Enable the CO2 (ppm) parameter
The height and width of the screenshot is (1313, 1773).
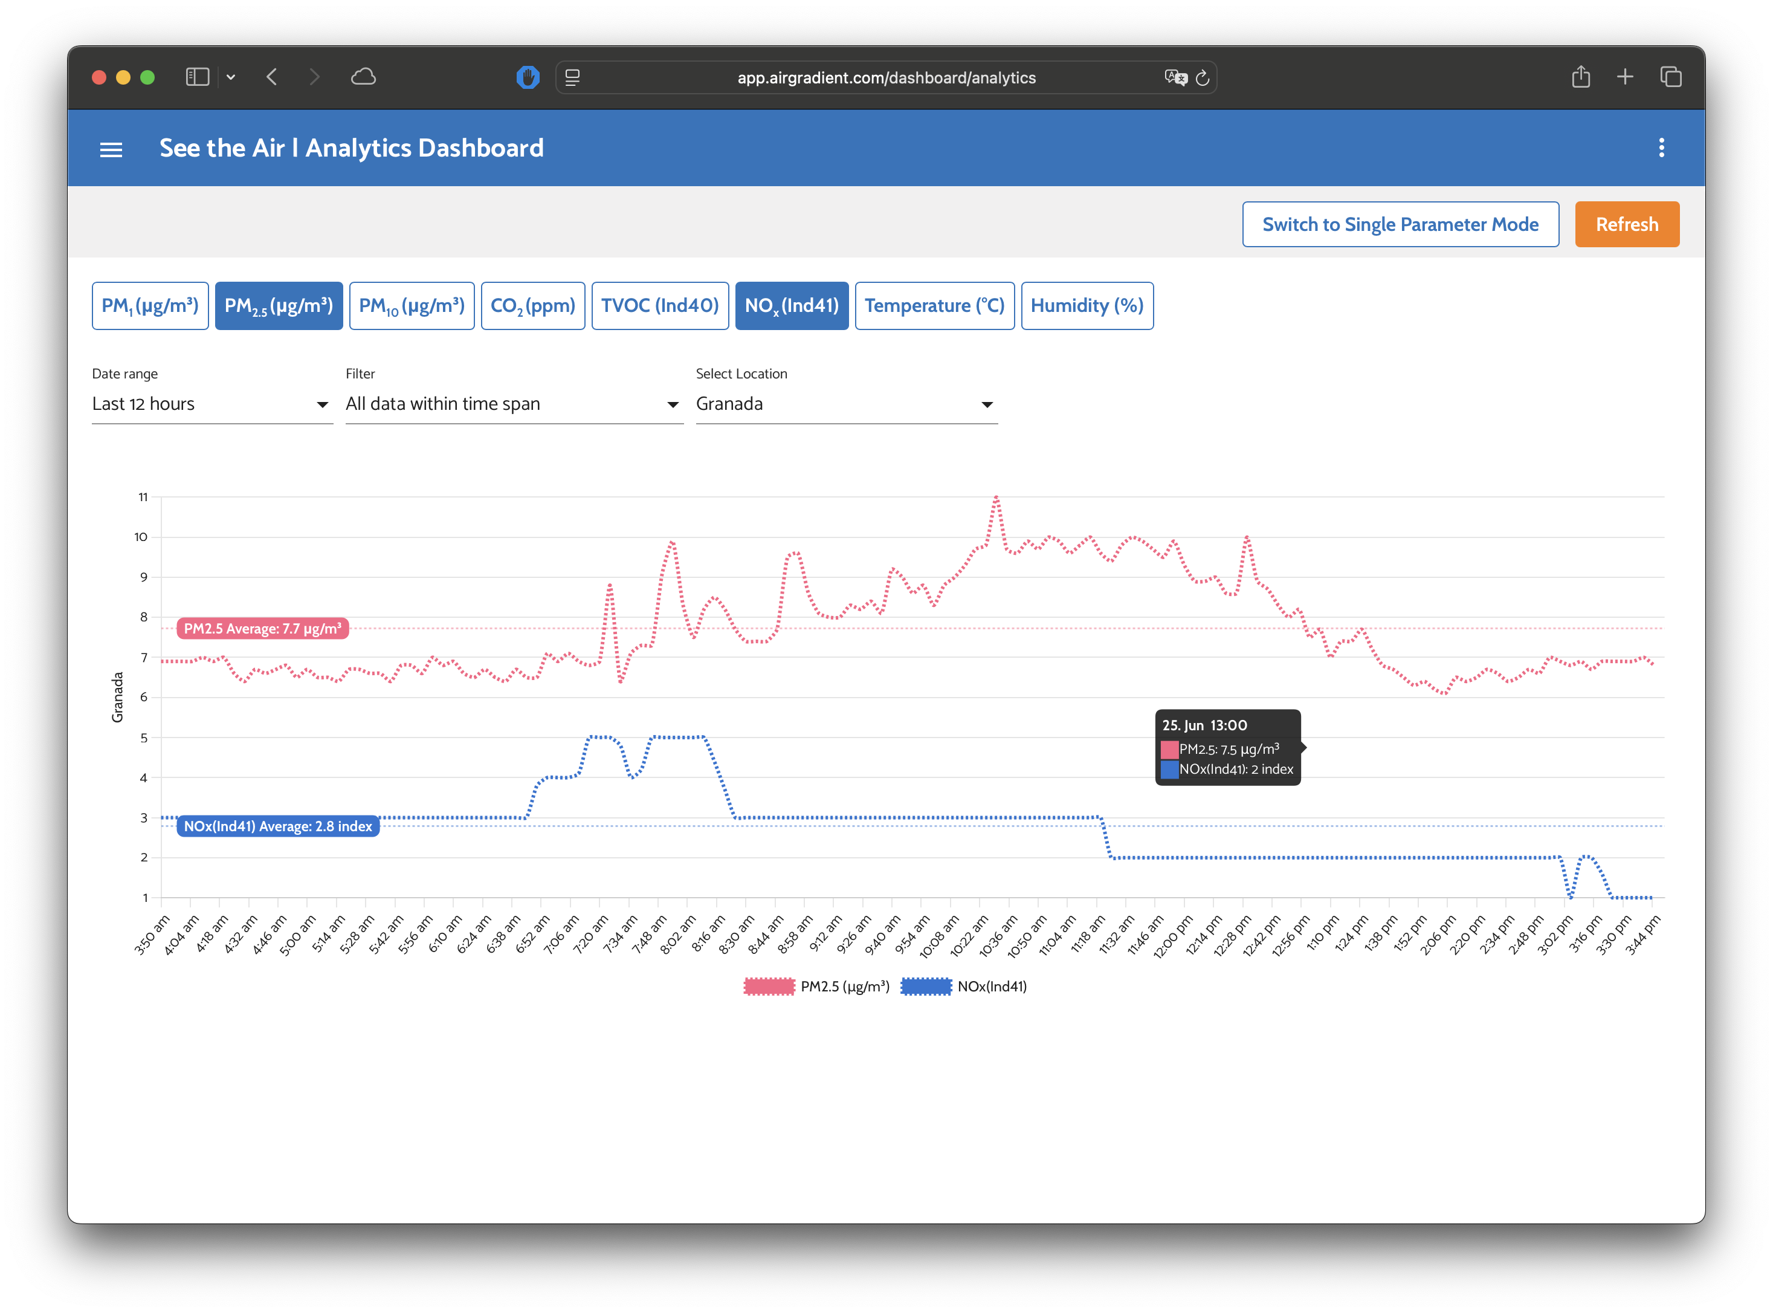pos(532,306)
